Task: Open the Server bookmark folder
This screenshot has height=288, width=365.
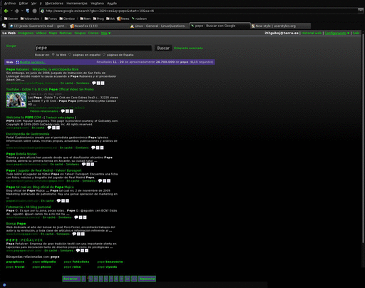Action: [x=11, y=19]
